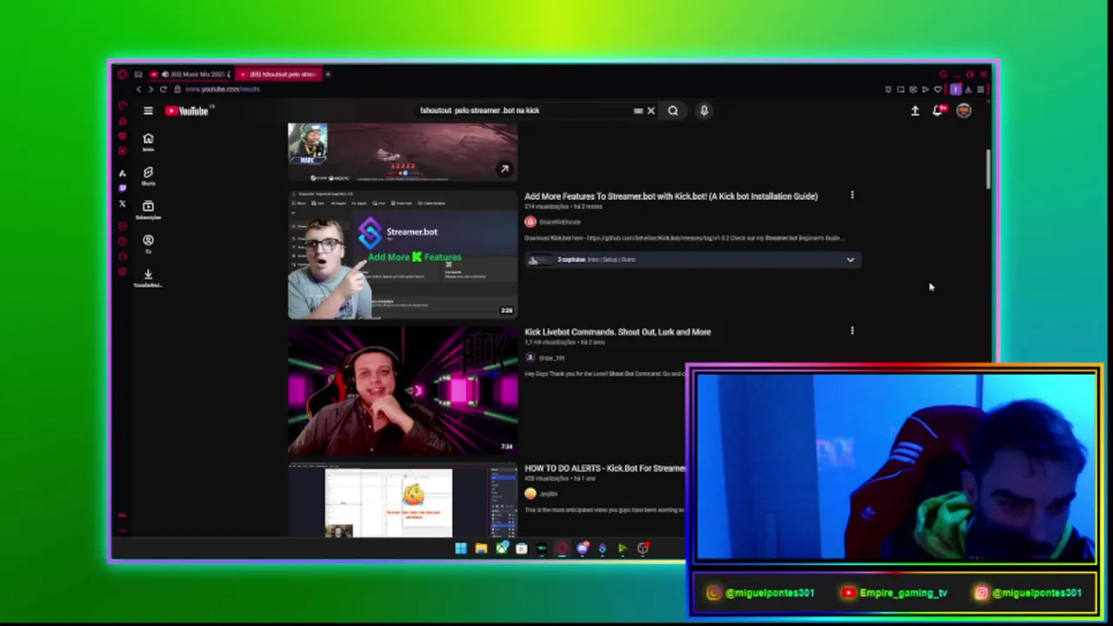Screen dimensions: 1113x626
Task: Go back in browser
Action: point(138,89)
